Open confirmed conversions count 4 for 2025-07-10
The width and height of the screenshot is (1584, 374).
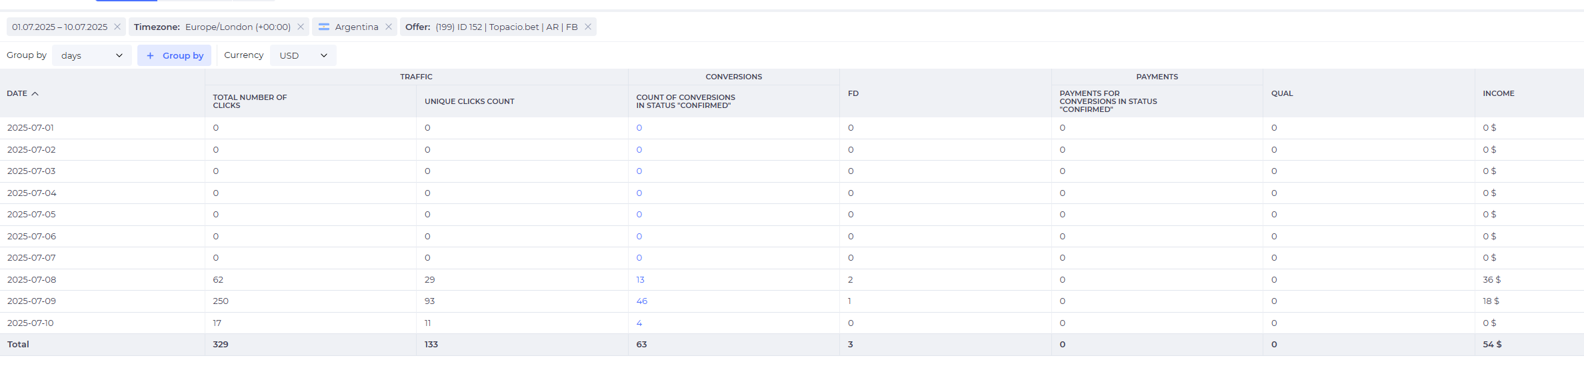[x=639, y=323]
